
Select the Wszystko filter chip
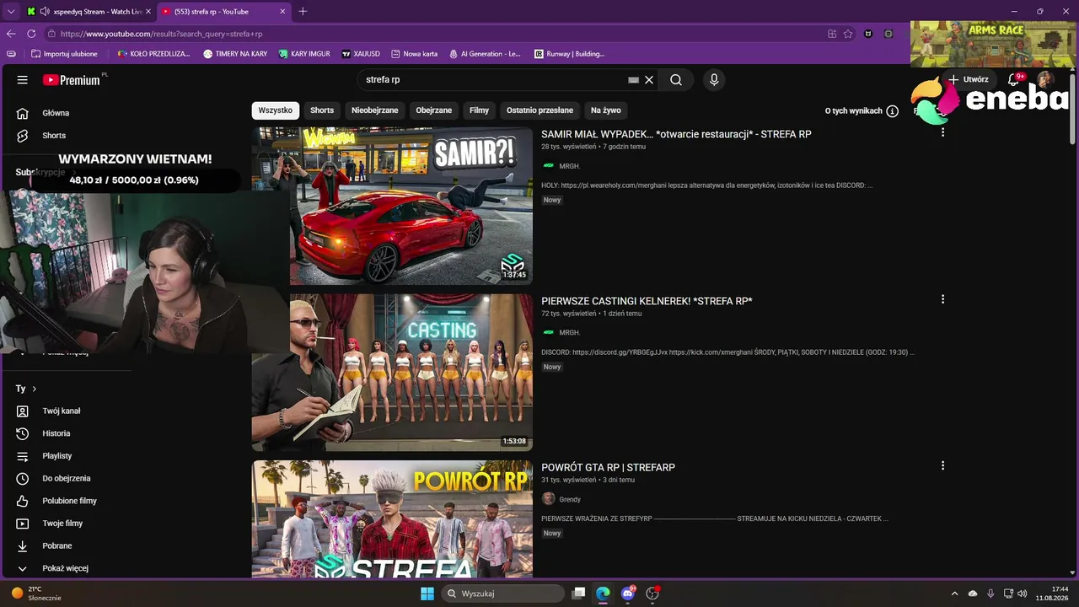pos(276,110)
